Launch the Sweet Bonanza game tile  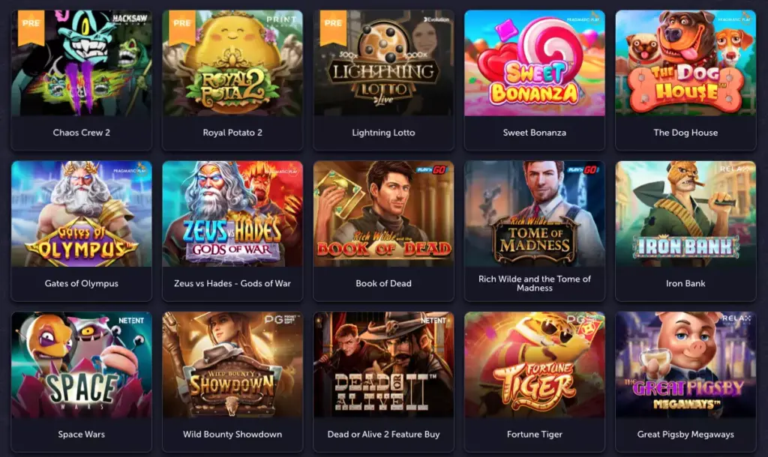(x=534, y=63)
